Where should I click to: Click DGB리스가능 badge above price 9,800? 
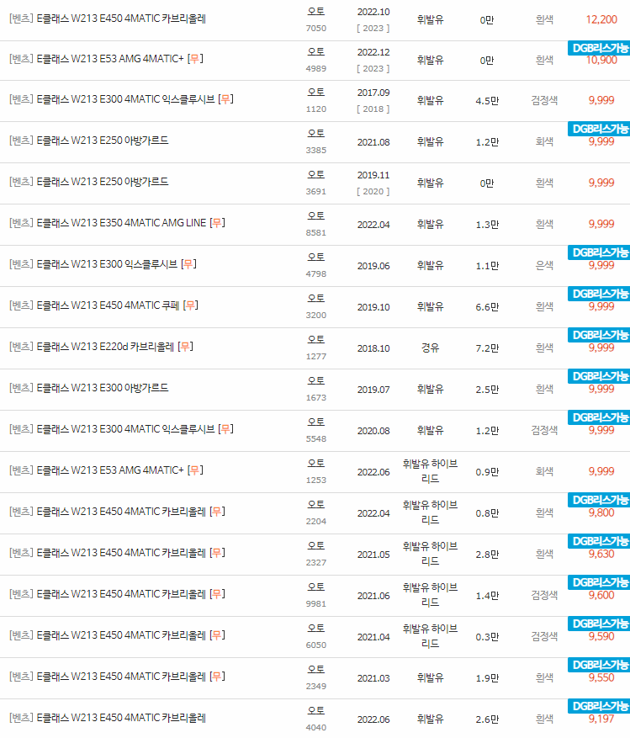click(599, 501)
